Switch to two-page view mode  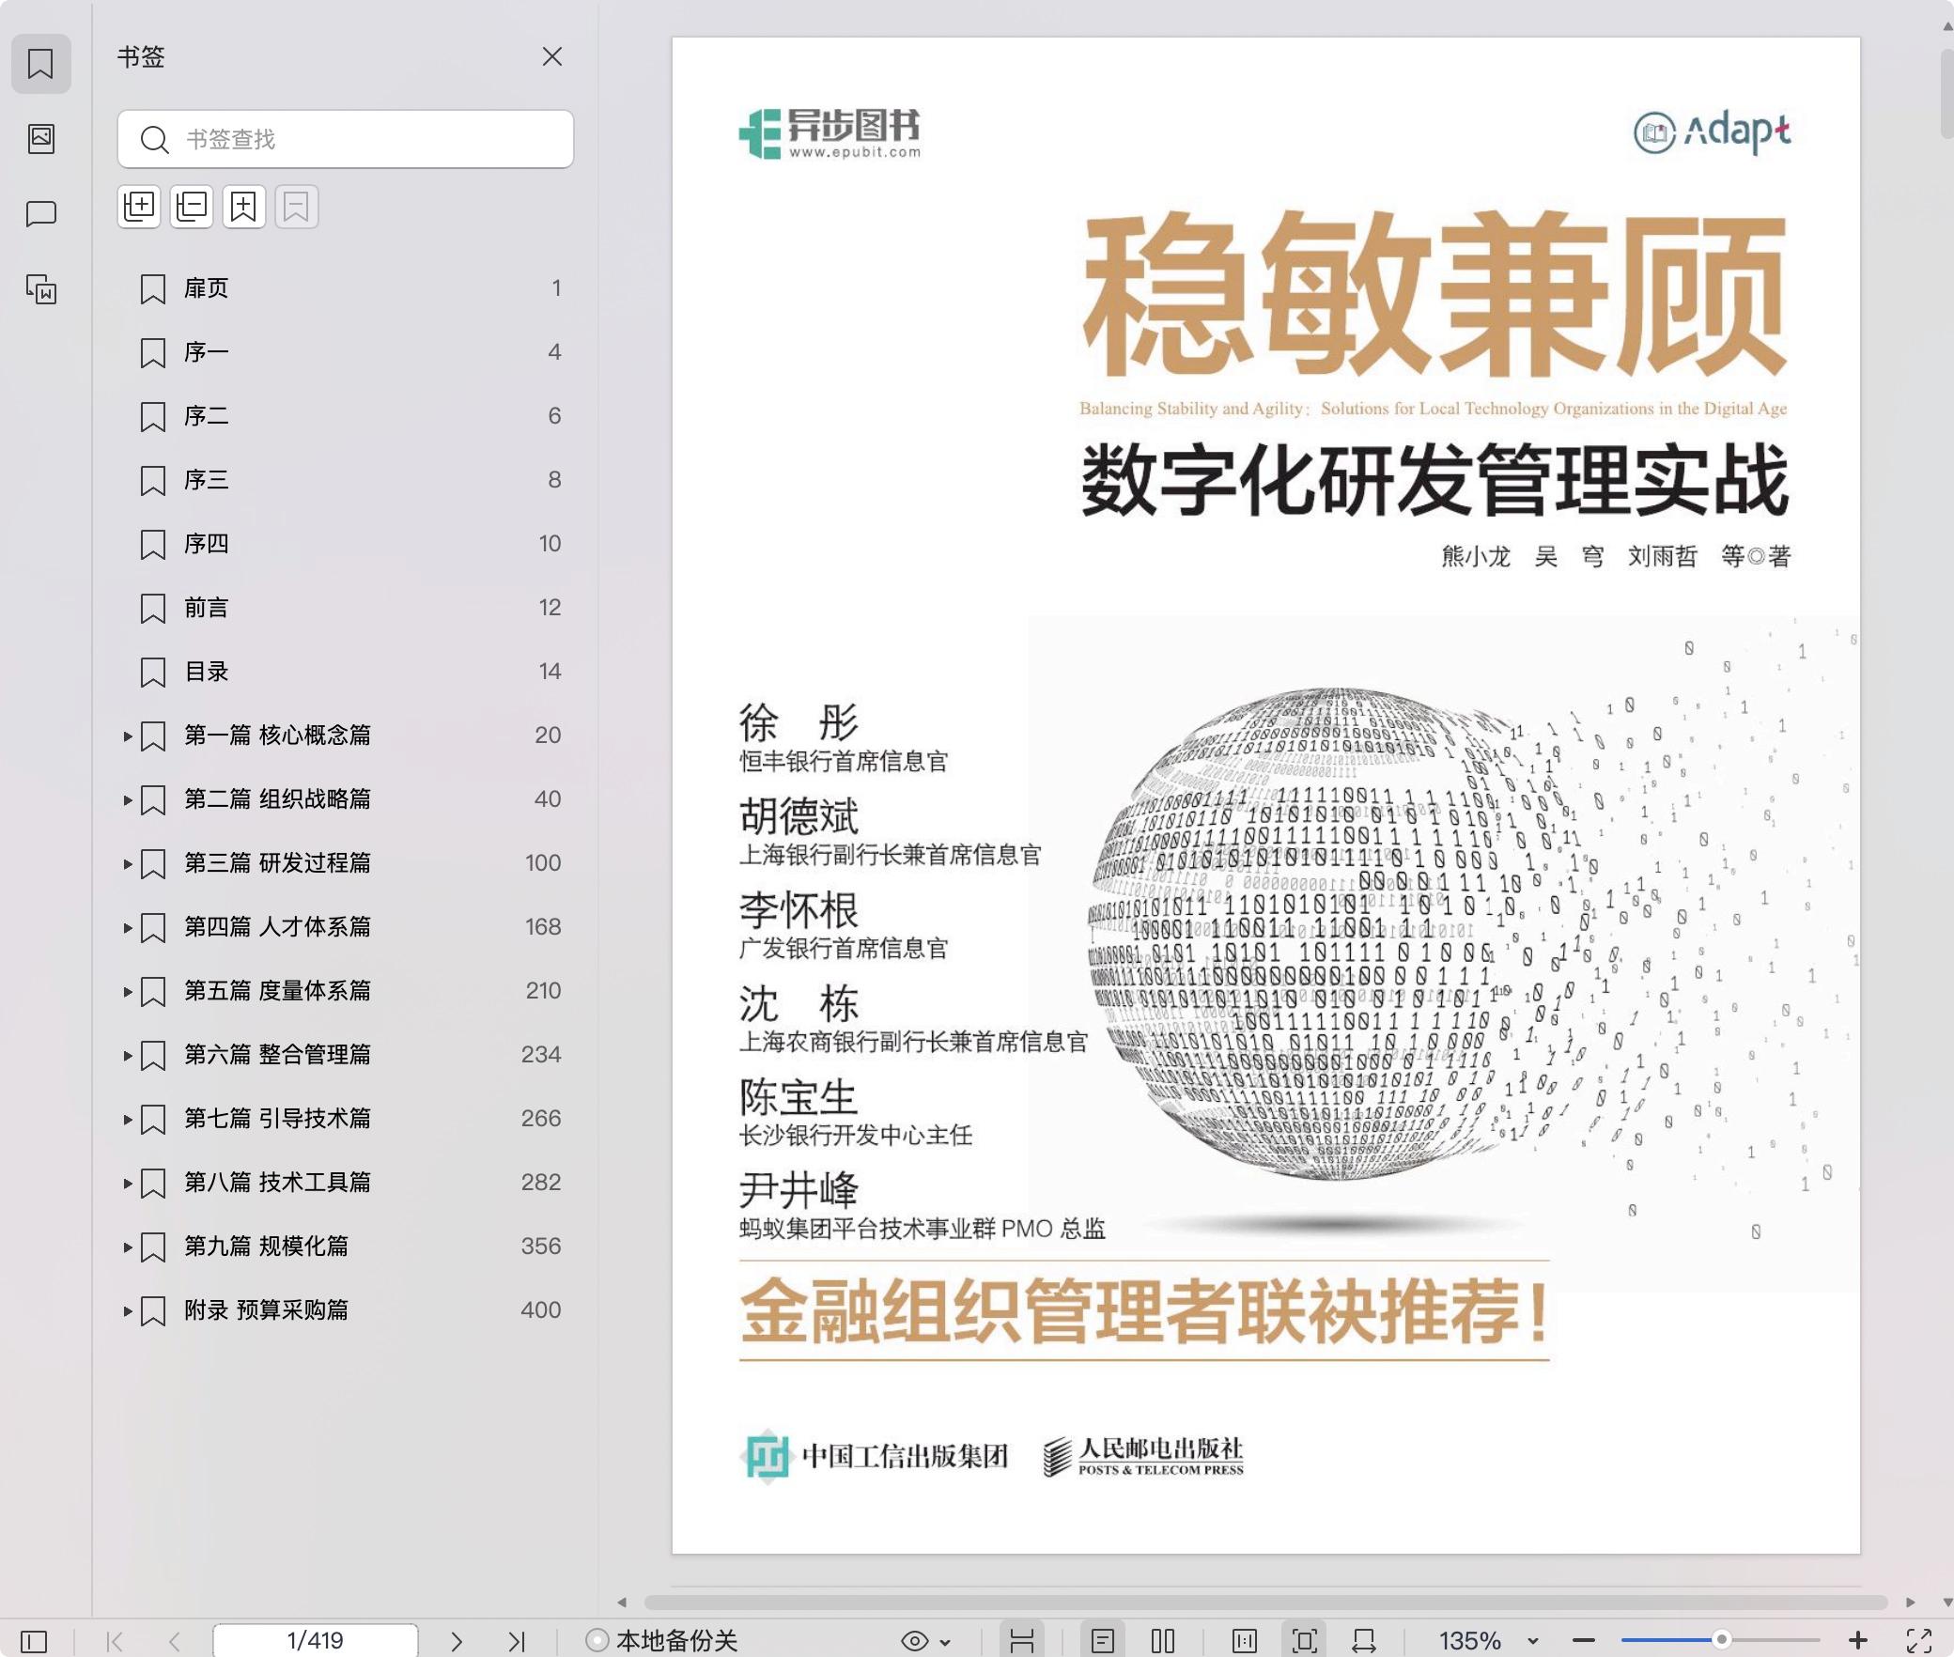coord(1163,1641)
